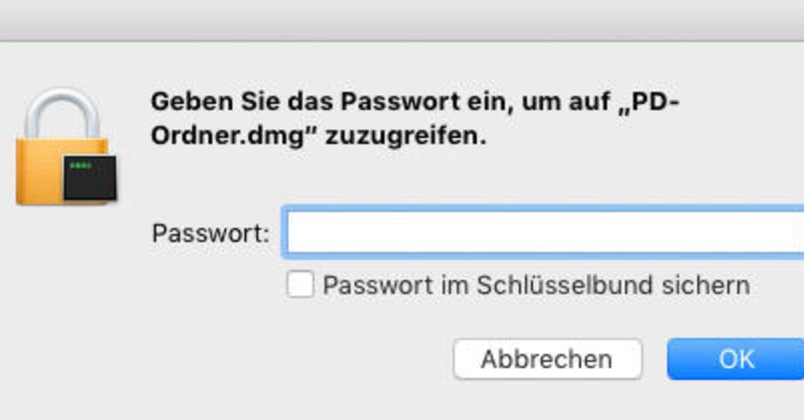Click the green dots on the lock badge
Image resolution: width=804 pixels, height=420 pixels.
pyautogui.click(x=80, y=165)
